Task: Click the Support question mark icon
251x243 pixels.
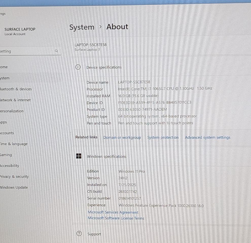Action: [x=79, y=234]
